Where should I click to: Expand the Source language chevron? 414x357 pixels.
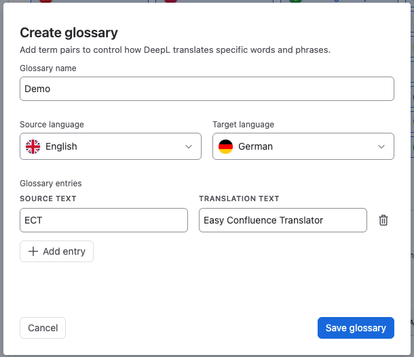tap(189, 146)
